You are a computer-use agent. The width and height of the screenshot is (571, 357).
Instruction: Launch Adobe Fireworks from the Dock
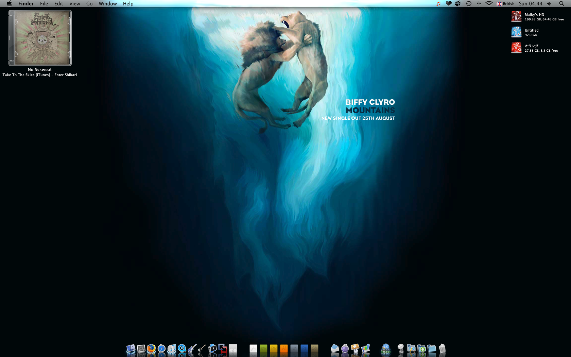274,349
